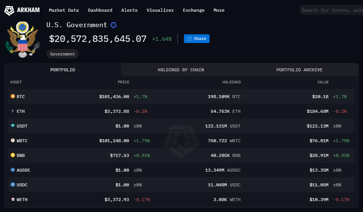Click the USDT coin icon
Screen dimensions: 363x212
[12, 126]
